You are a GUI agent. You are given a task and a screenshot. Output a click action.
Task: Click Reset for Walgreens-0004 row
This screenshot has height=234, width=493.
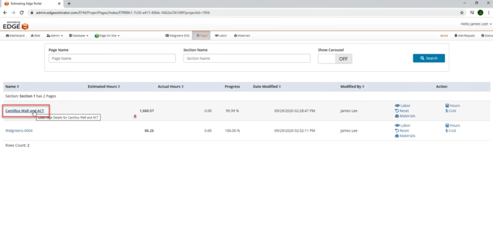tap(402, 131)
